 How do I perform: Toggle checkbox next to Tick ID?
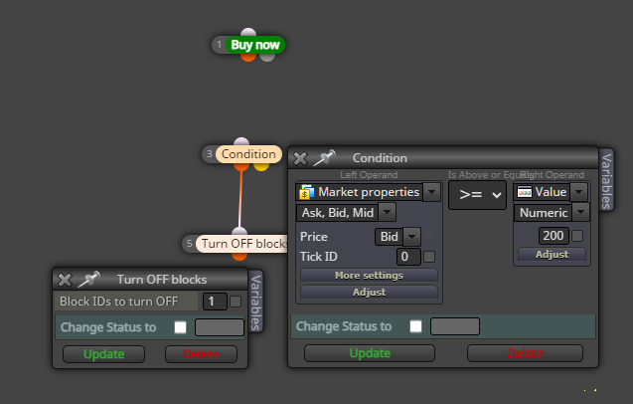429,257
